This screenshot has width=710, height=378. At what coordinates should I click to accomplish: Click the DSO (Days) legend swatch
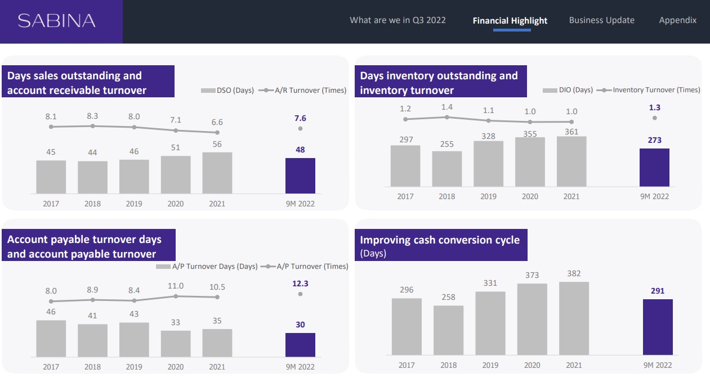(208, 91)
